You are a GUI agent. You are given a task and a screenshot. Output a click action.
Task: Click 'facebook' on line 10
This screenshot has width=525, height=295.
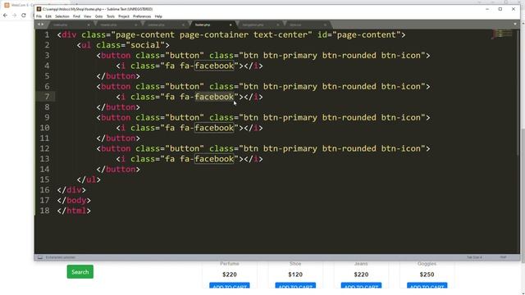coord(214,128)
